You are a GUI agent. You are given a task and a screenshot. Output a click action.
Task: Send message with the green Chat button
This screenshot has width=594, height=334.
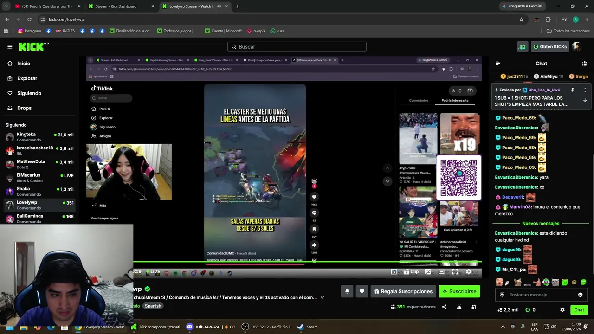pyautogui.click(x=579, y=310)
